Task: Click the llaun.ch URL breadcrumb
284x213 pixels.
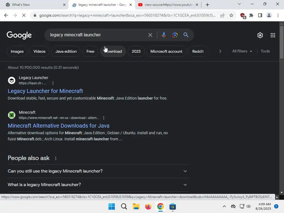Action: tap(33, 83)
